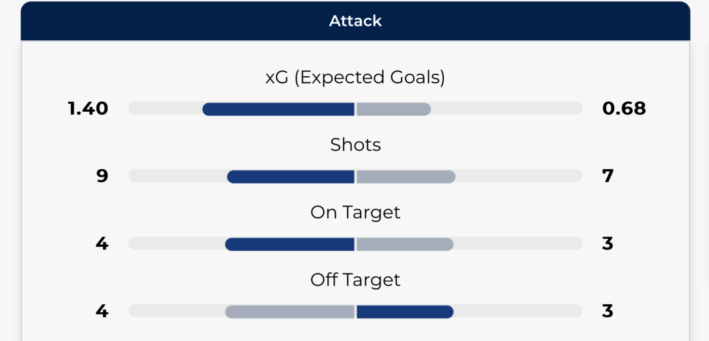The image size is (709, 341).
Task: Click the Attack section header
Action: (x=355, y=20)
